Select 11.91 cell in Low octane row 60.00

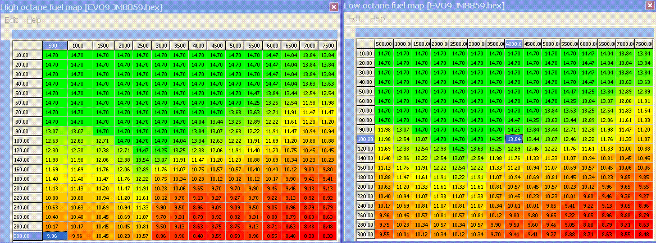click(644, 100)
